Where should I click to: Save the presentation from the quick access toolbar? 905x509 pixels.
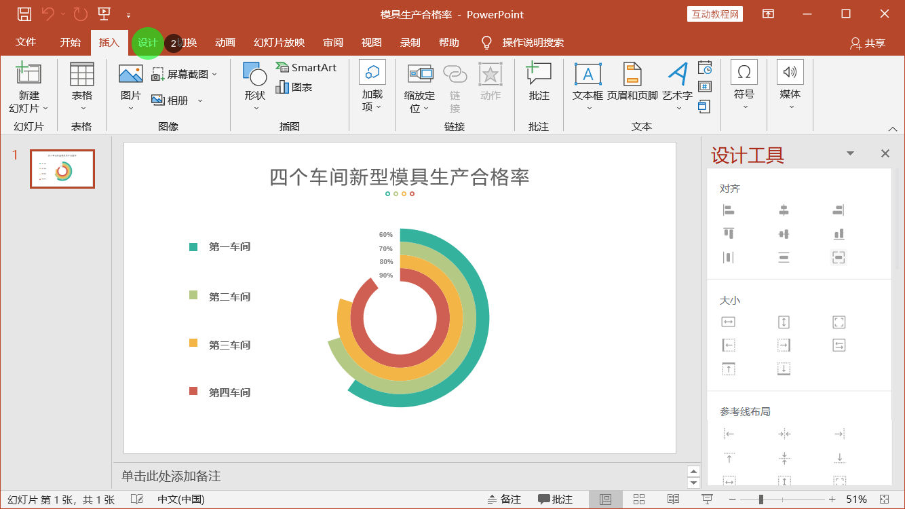24,14
